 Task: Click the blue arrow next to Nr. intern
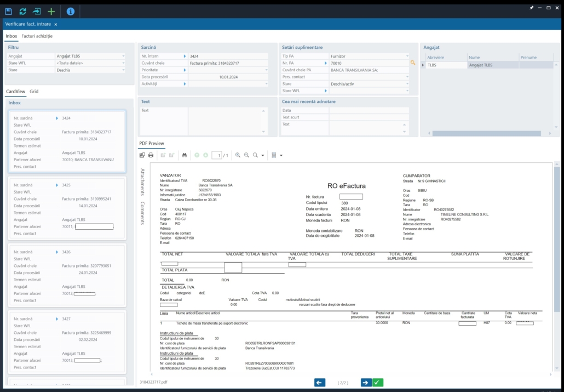point(185,56)
